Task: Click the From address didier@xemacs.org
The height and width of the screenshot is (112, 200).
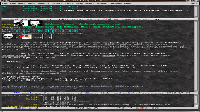Action: [99, 24]
